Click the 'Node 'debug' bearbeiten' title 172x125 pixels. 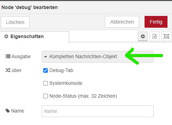pyautogui.click(x=30, y=7)
